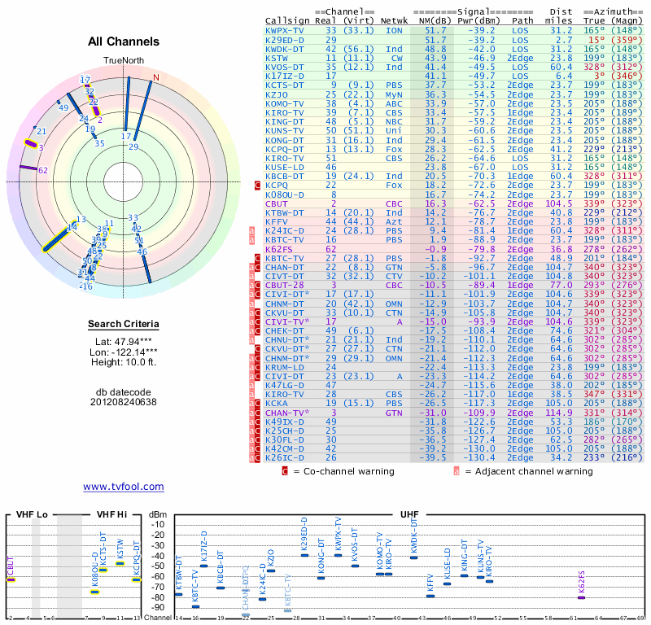
Task: Click channel 62 purple bar on radar
Action: (28, 168)
